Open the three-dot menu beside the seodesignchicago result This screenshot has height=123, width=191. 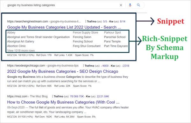coord(83,66)
